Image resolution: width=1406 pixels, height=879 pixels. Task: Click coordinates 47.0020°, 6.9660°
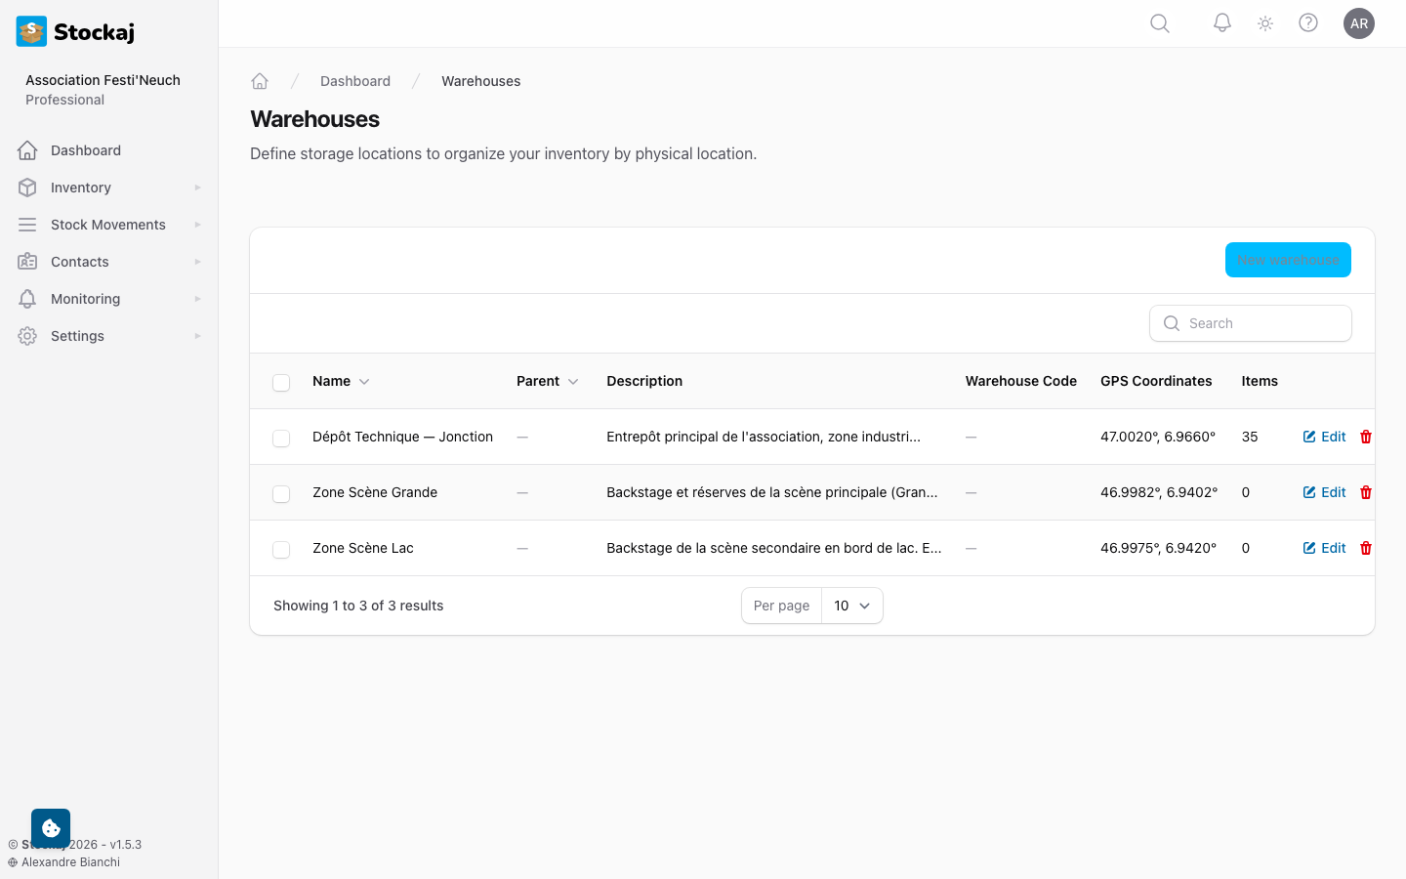tap(1158, 437)
